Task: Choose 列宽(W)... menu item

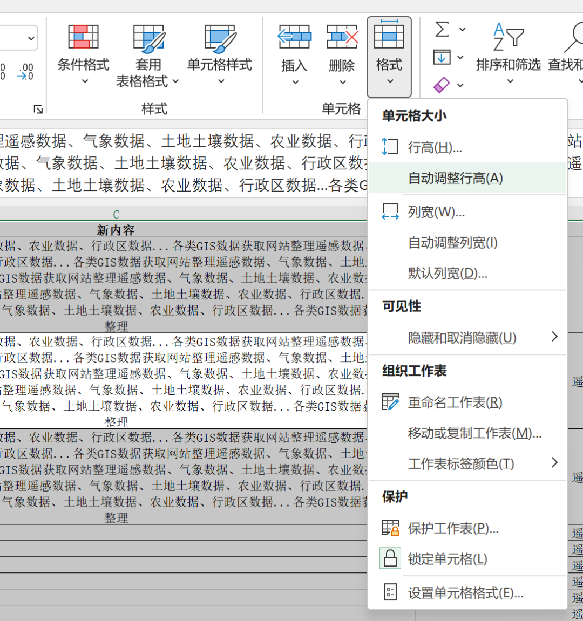Action: click(467, 212)
